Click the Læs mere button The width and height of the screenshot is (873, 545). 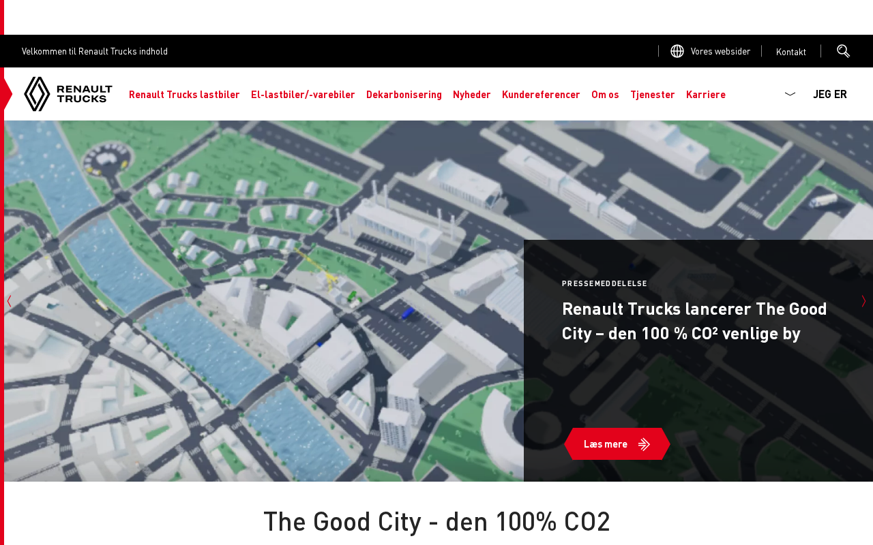click(617, 444)
